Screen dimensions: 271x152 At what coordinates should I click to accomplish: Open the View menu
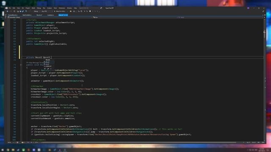coord(18,8)
